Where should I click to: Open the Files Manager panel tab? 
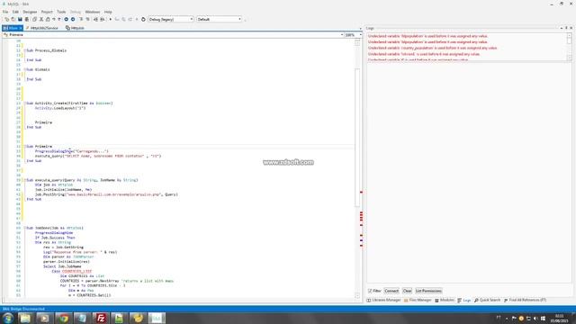418,300
